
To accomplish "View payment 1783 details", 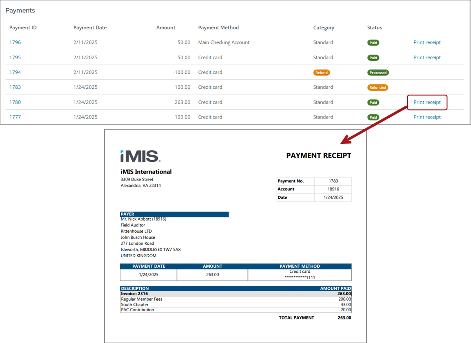I will coord(15,87).
